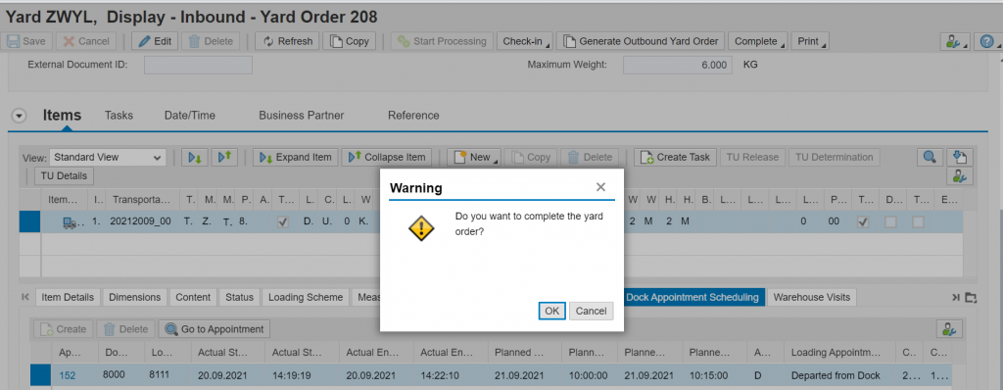Open the top-right personalization settings menu
The image size is (1003, 390).
(x=956, y=41)
